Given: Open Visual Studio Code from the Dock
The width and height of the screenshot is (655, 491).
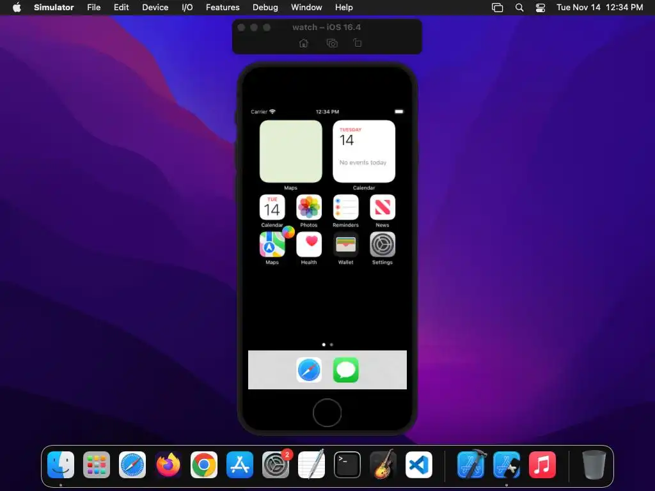Looking at the screenshot, I should coord(418,465).
